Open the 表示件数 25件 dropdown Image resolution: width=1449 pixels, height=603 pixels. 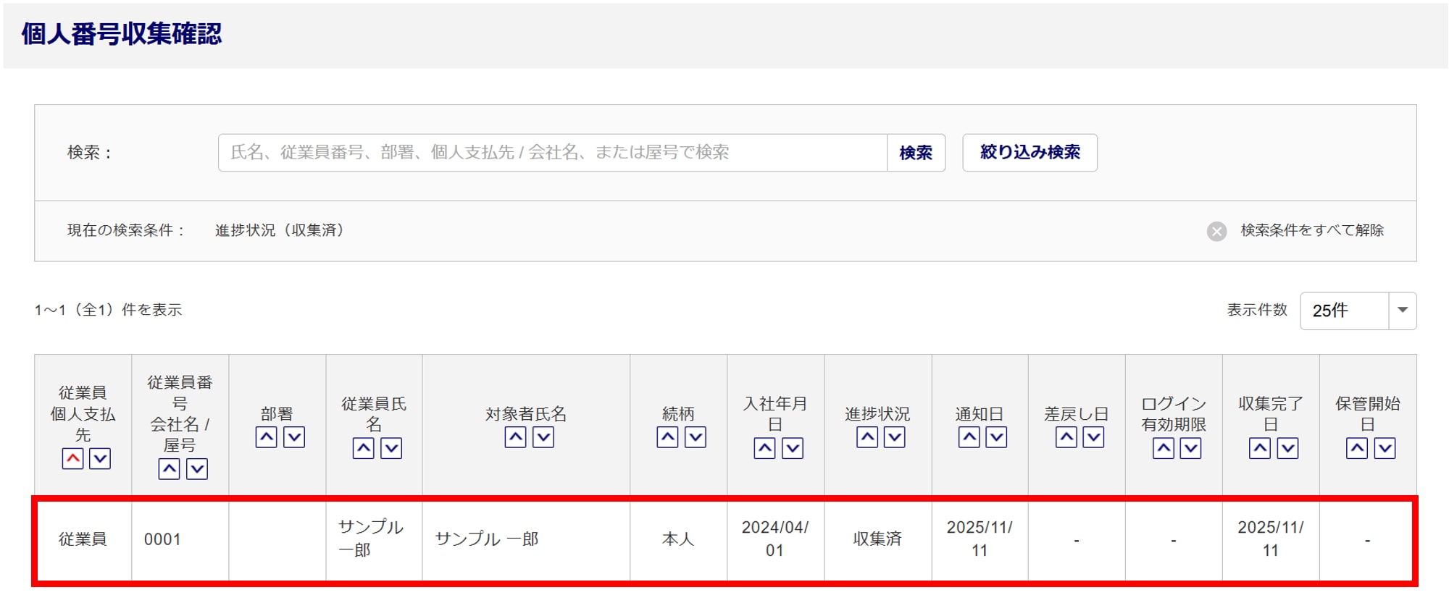click(x=1358, y=311)
